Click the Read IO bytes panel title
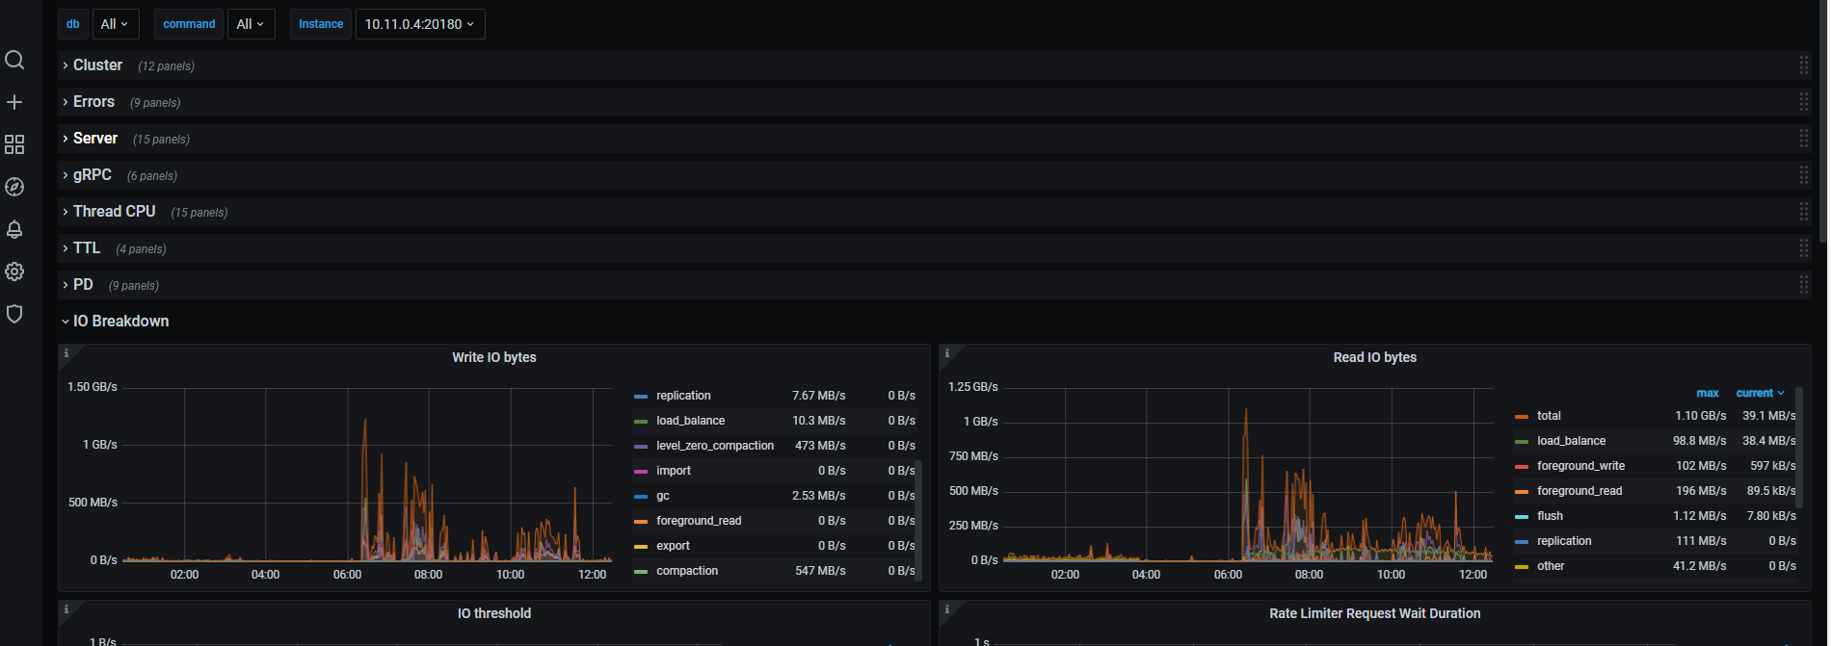The width and height of the screenshot is (1831, 646). [1374, 357]
